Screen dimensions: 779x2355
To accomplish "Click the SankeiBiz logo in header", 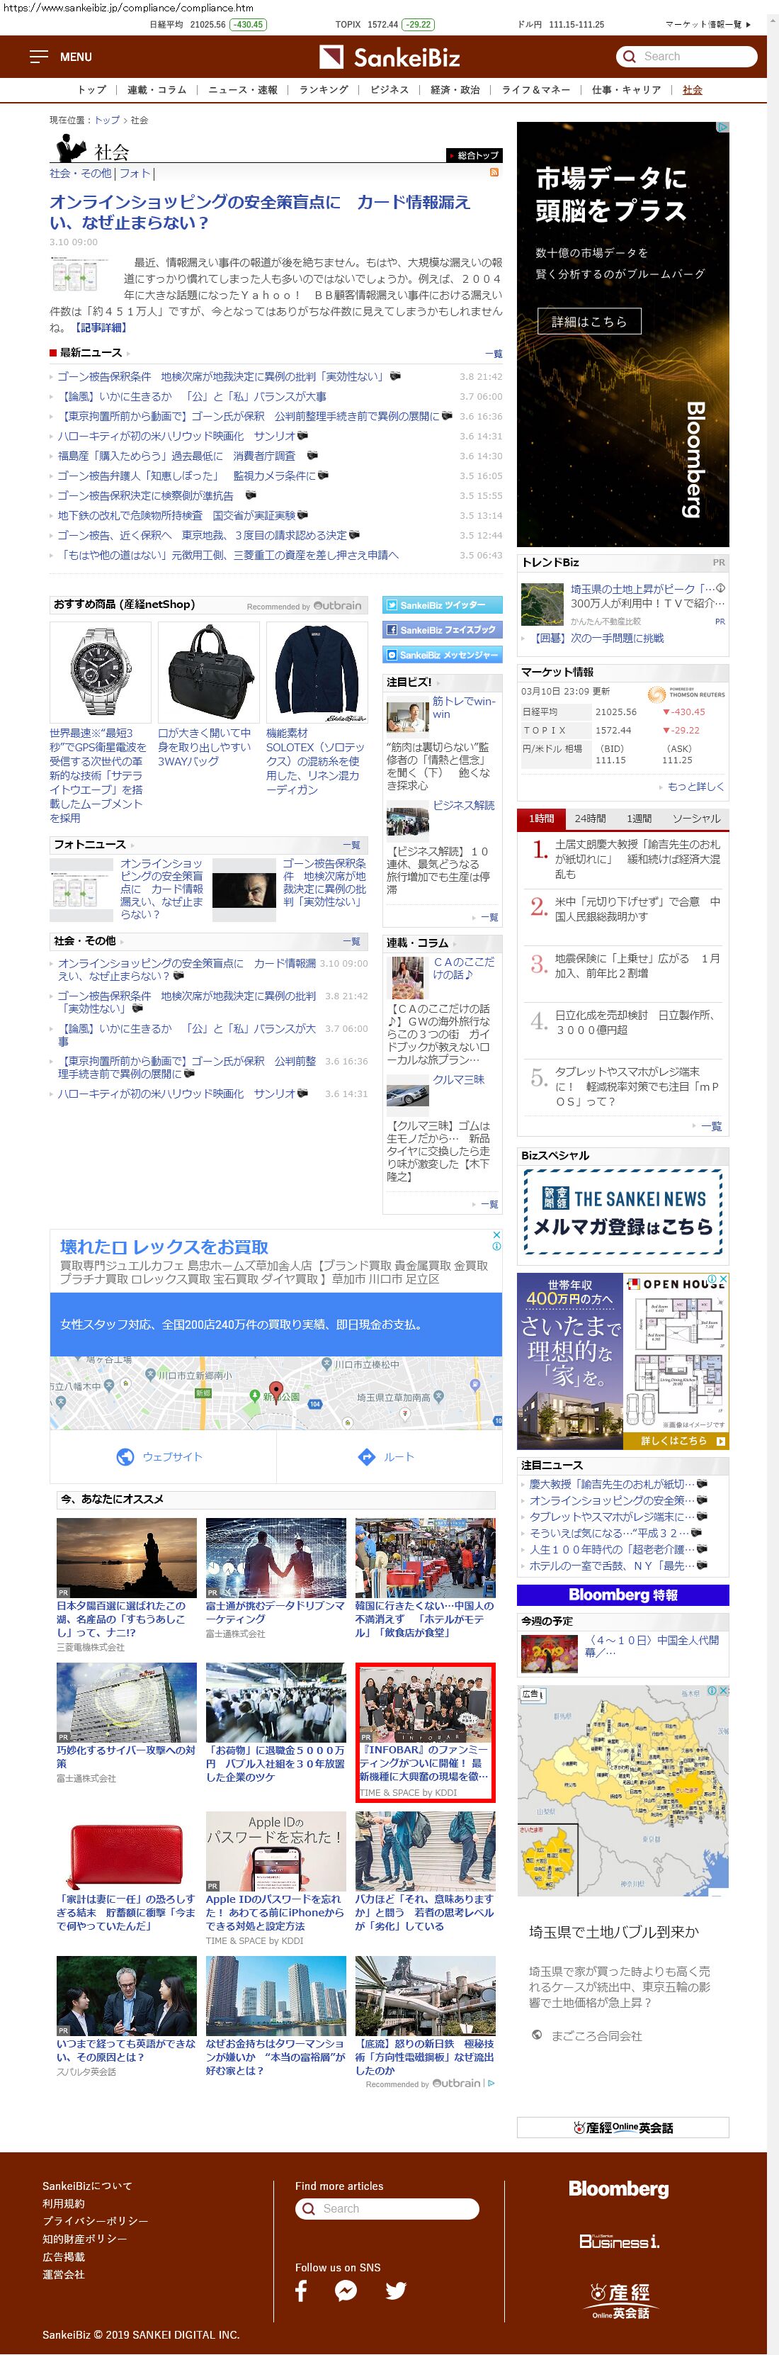I will tap(390, 57).
